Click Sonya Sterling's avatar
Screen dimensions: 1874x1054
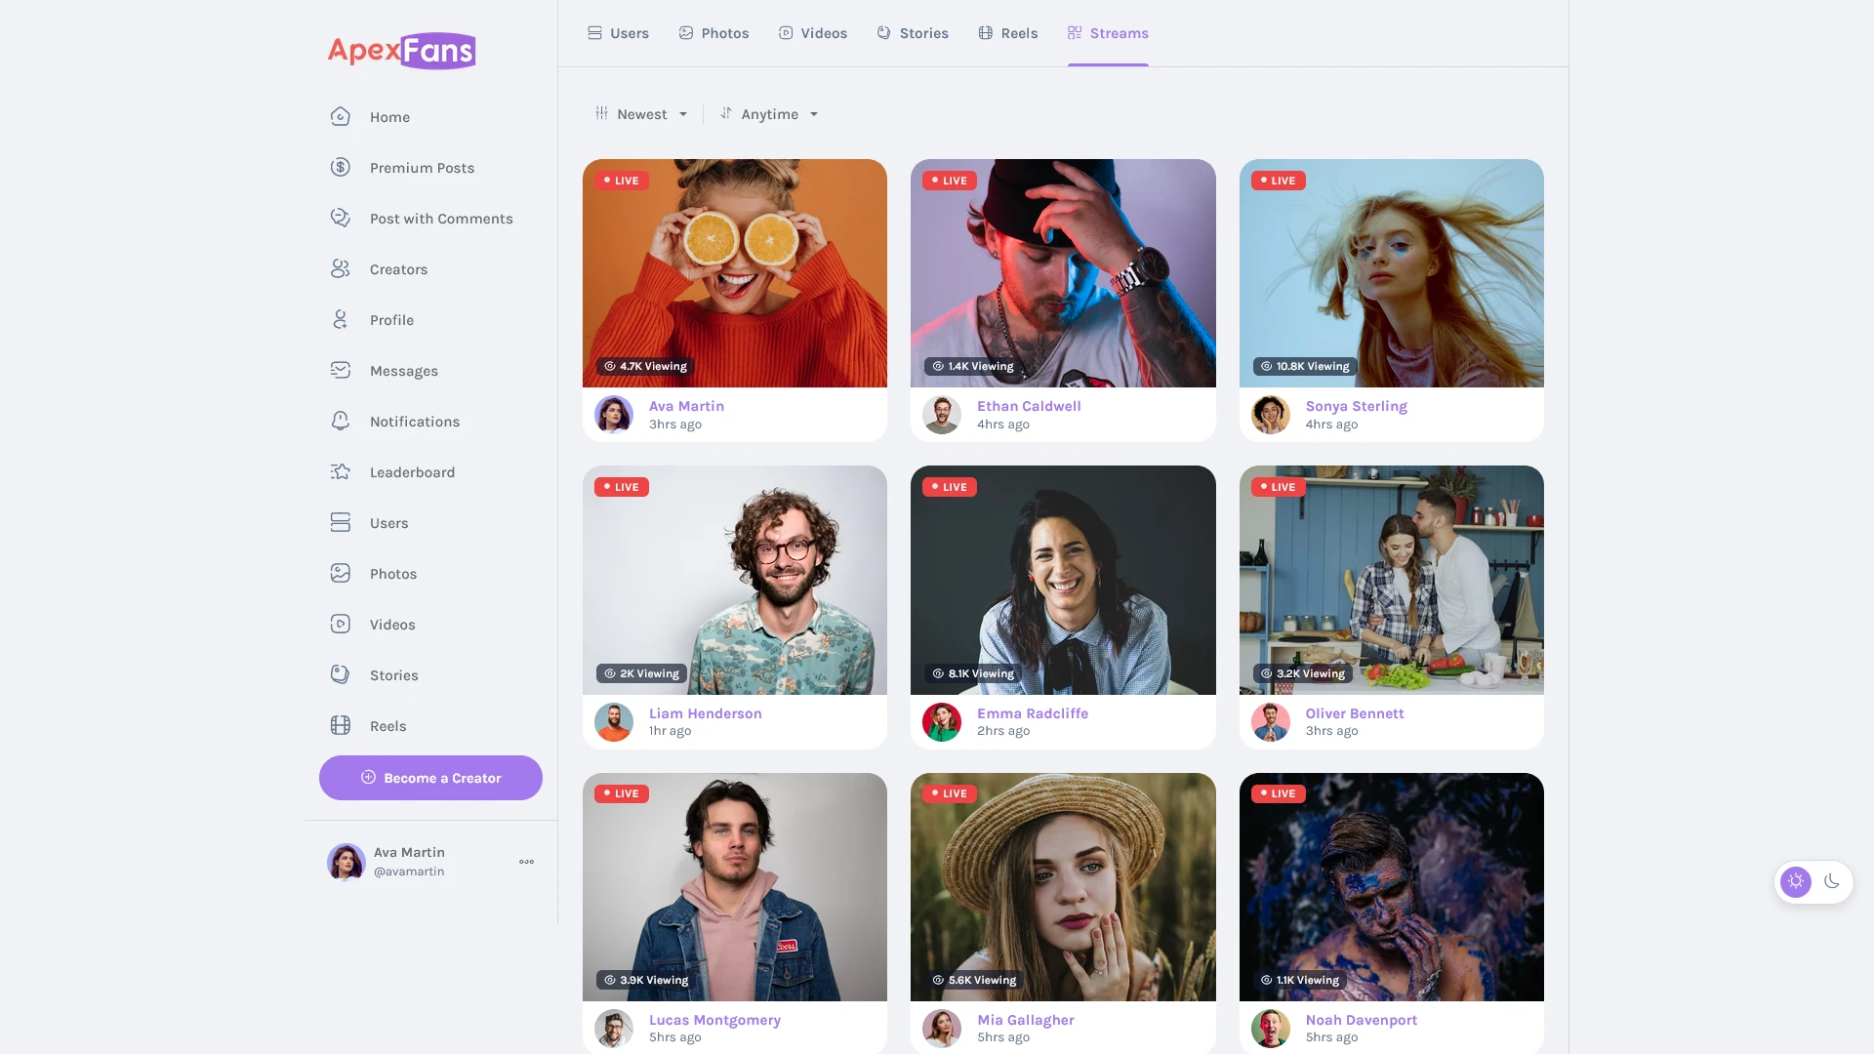pyautogui.click(x=1271, y=415)
